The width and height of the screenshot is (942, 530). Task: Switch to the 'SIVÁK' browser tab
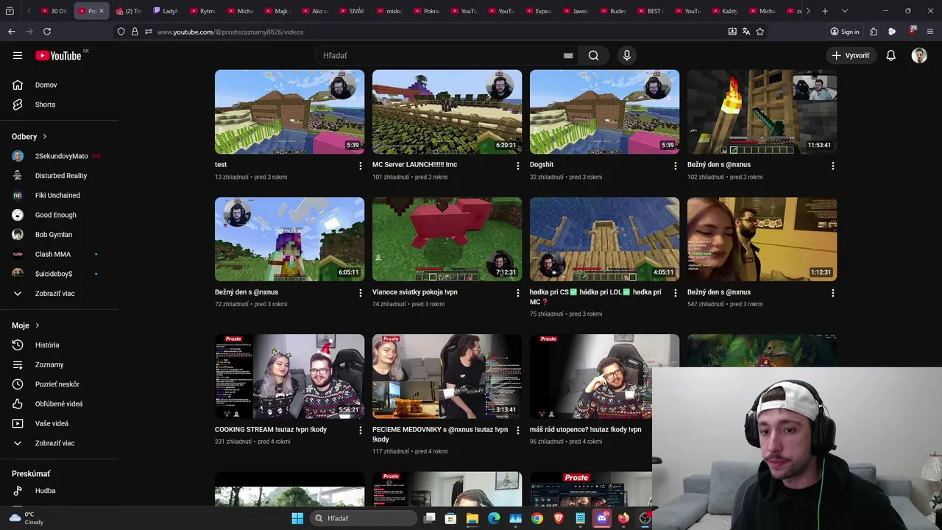pos(353,11)
